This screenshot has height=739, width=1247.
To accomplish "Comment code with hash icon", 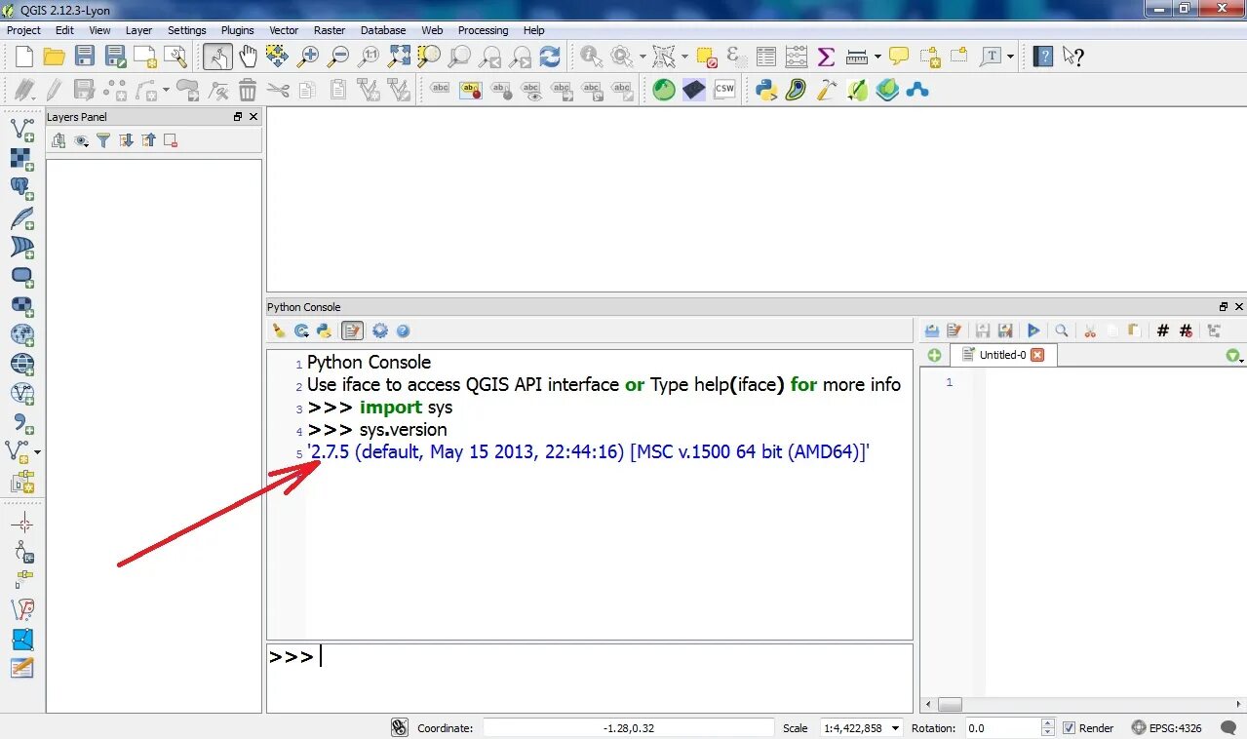I will click(1162, 331).
